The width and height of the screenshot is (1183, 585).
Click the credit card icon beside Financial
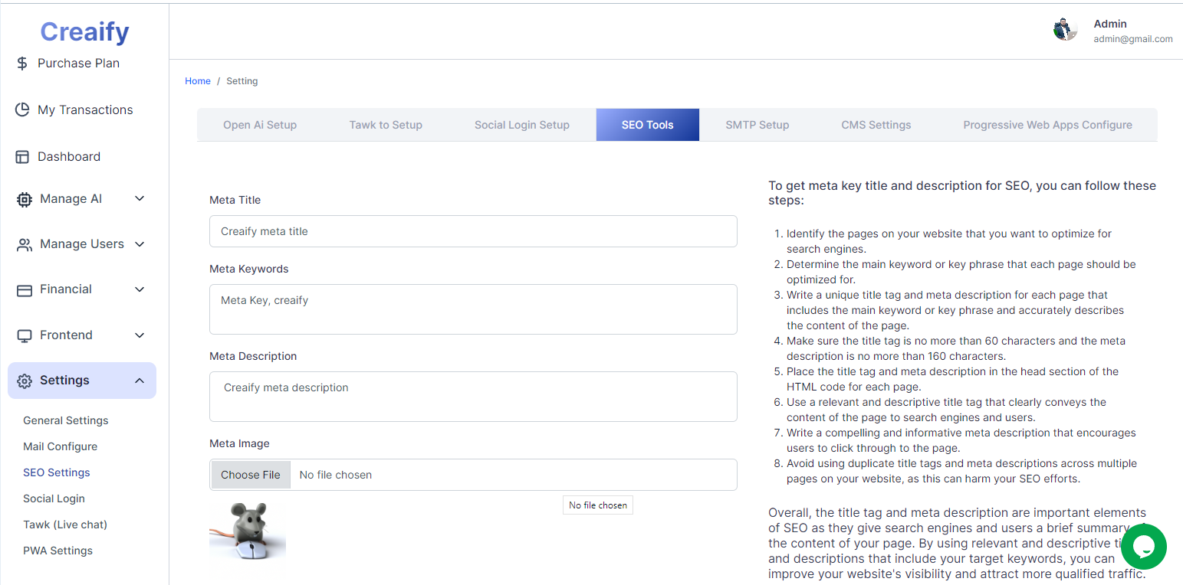coord(25,290)
